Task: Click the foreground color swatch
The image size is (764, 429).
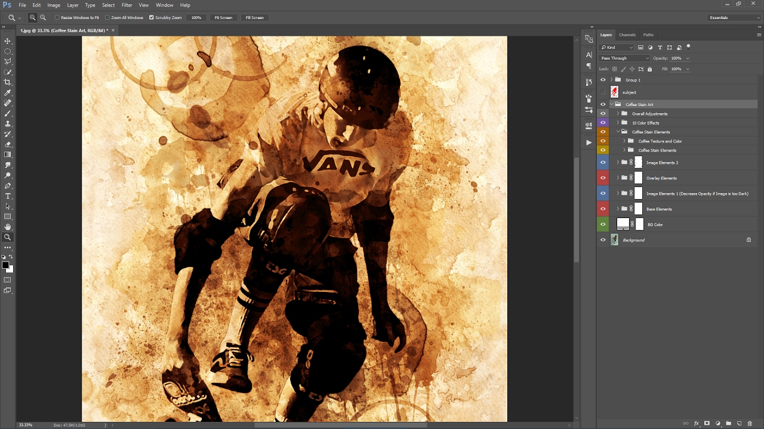Action: (5, 266)
